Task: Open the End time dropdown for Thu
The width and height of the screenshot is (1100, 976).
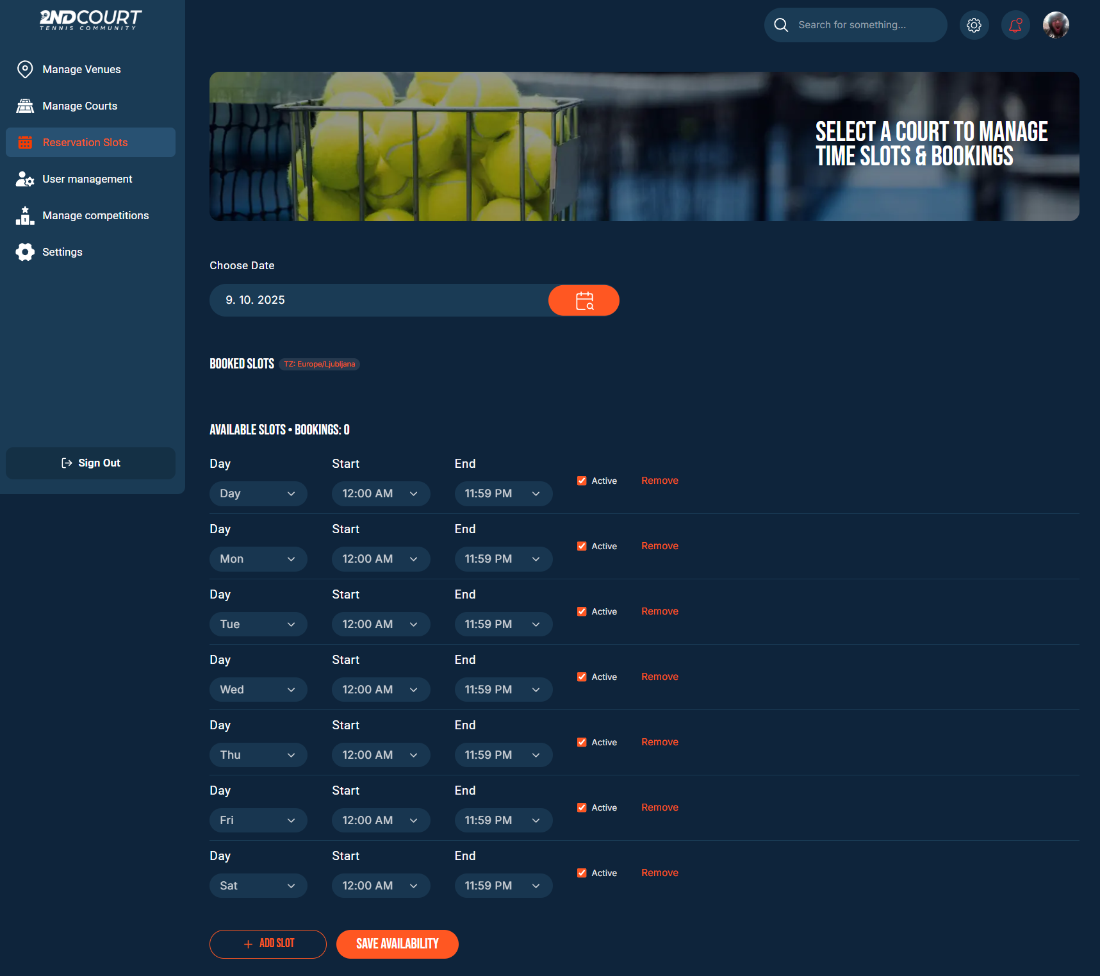Action: point(503,755)
